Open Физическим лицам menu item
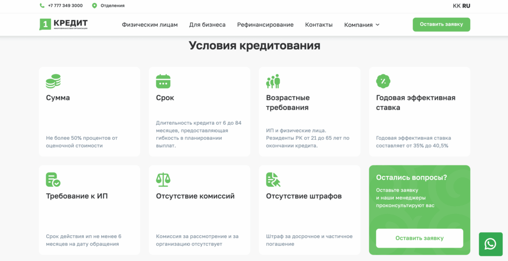The image size is (508, 261). [149, 25]
